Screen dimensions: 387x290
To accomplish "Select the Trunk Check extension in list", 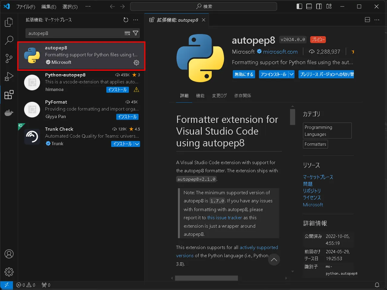I will click(x=82, y=137).
